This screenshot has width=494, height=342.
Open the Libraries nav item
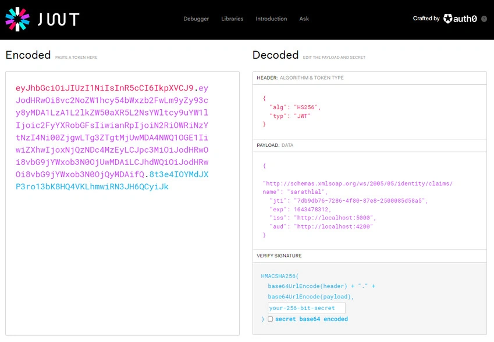click(x=232, y=19)
